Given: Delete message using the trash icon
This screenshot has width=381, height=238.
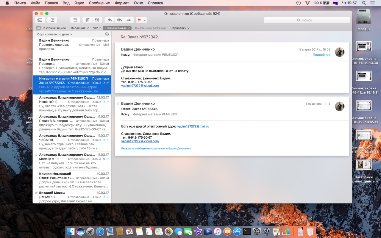Looking at the screenshot, I should click(88, 20).
